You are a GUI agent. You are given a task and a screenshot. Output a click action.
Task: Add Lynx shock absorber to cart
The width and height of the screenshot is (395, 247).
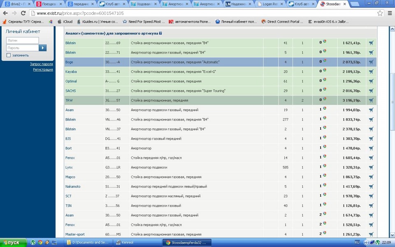[371, 168]
